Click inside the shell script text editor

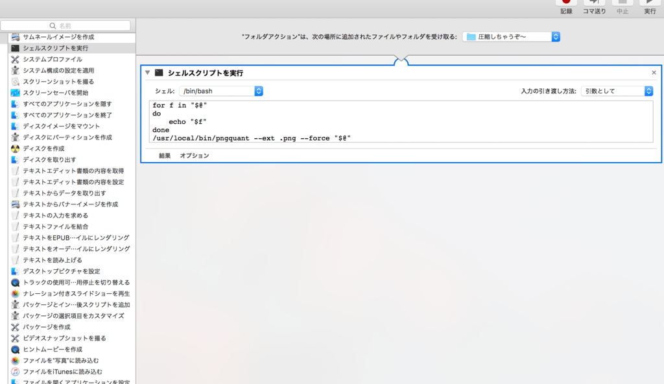(401, 122)
